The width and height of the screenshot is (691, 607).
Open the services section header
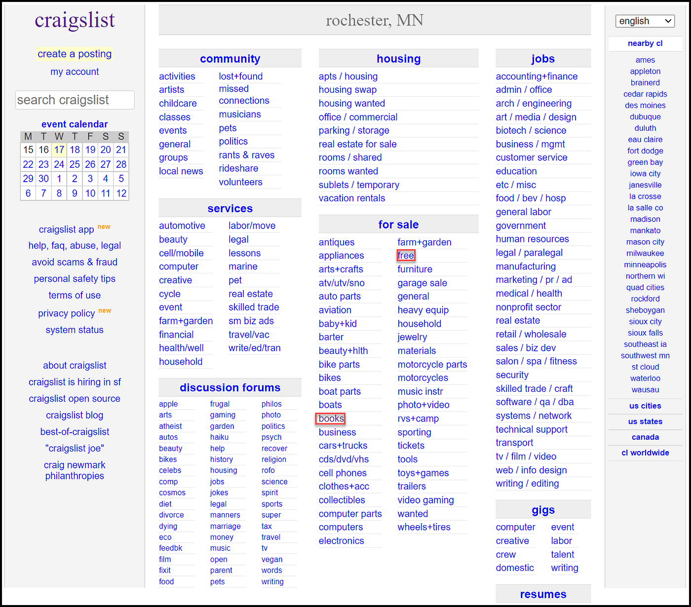(x=230, y=208)
